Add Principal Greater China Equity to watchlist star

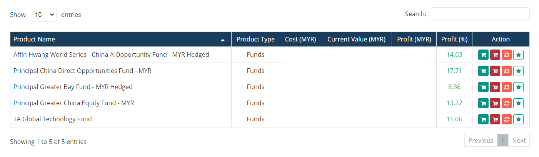pos(519,103)
